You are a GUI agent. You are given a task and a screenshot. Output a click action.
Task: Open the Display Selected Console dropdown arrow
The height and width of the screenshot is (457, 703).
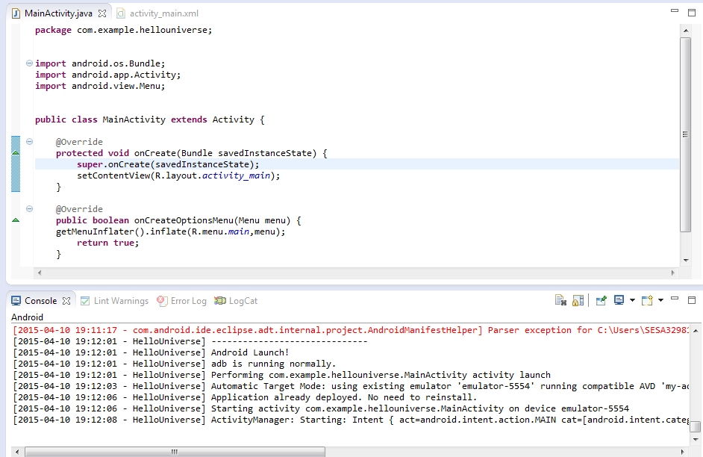click(632, 301)
